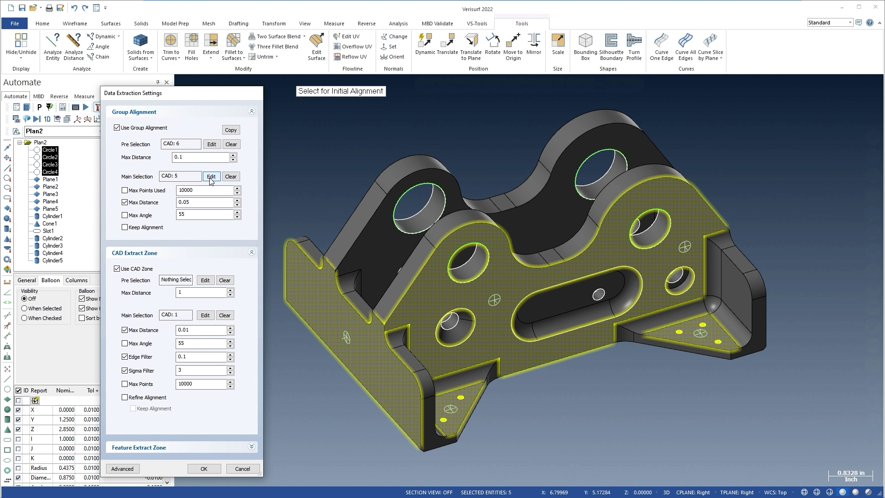Image resolution: width=885 pixels, height=498 pixels.
Task: Expand the Feature Extract Zone section
Action: tap(252, 447)
